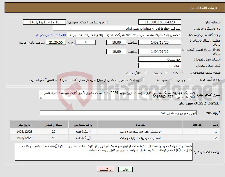
Task: Select the جزیی purchase type radio
Action: tap(189, 79)
